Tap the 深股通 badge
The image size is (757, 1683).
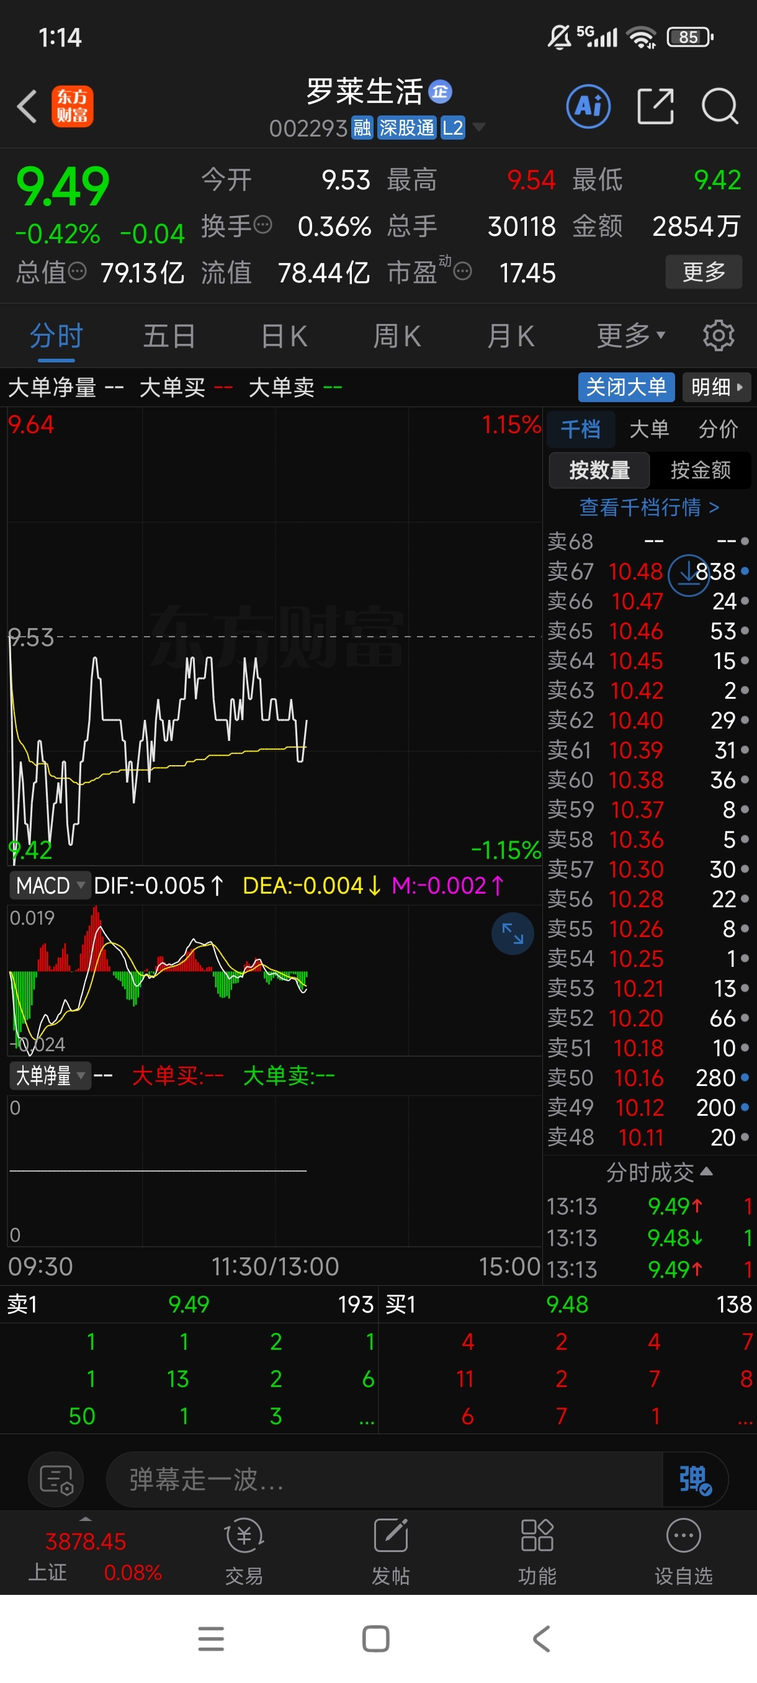pos(406,128)
